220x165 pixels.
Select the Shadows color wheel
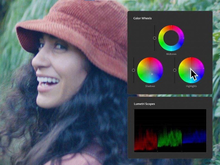coord(150,71)
